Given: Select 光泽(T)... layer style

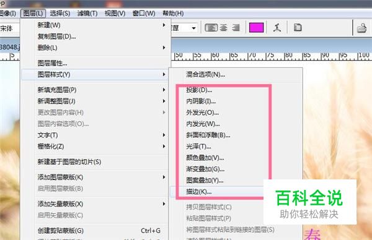Looking at the screenshot, I should (236, 147).
